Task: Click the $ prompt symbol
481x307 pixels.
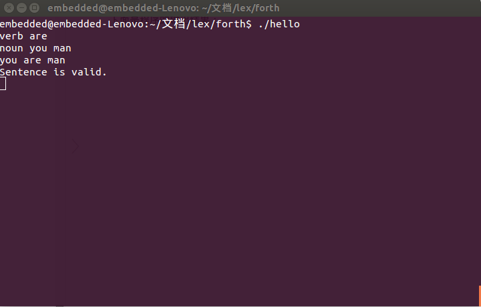Action: tap(249, 24)
